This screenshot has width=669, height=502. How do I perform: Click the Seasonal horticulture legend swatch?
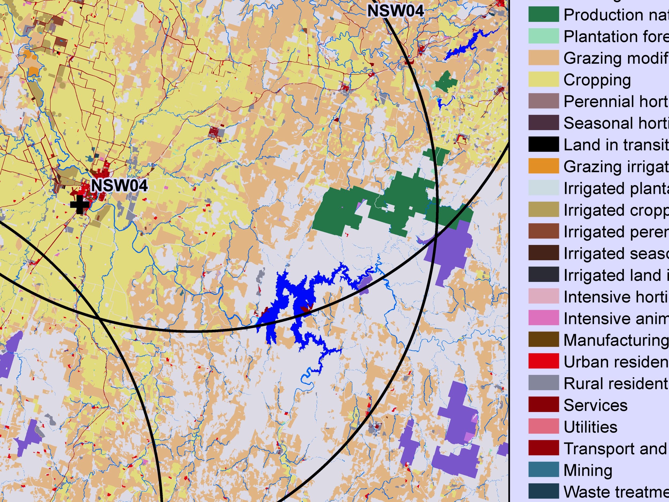pos(543,123)
